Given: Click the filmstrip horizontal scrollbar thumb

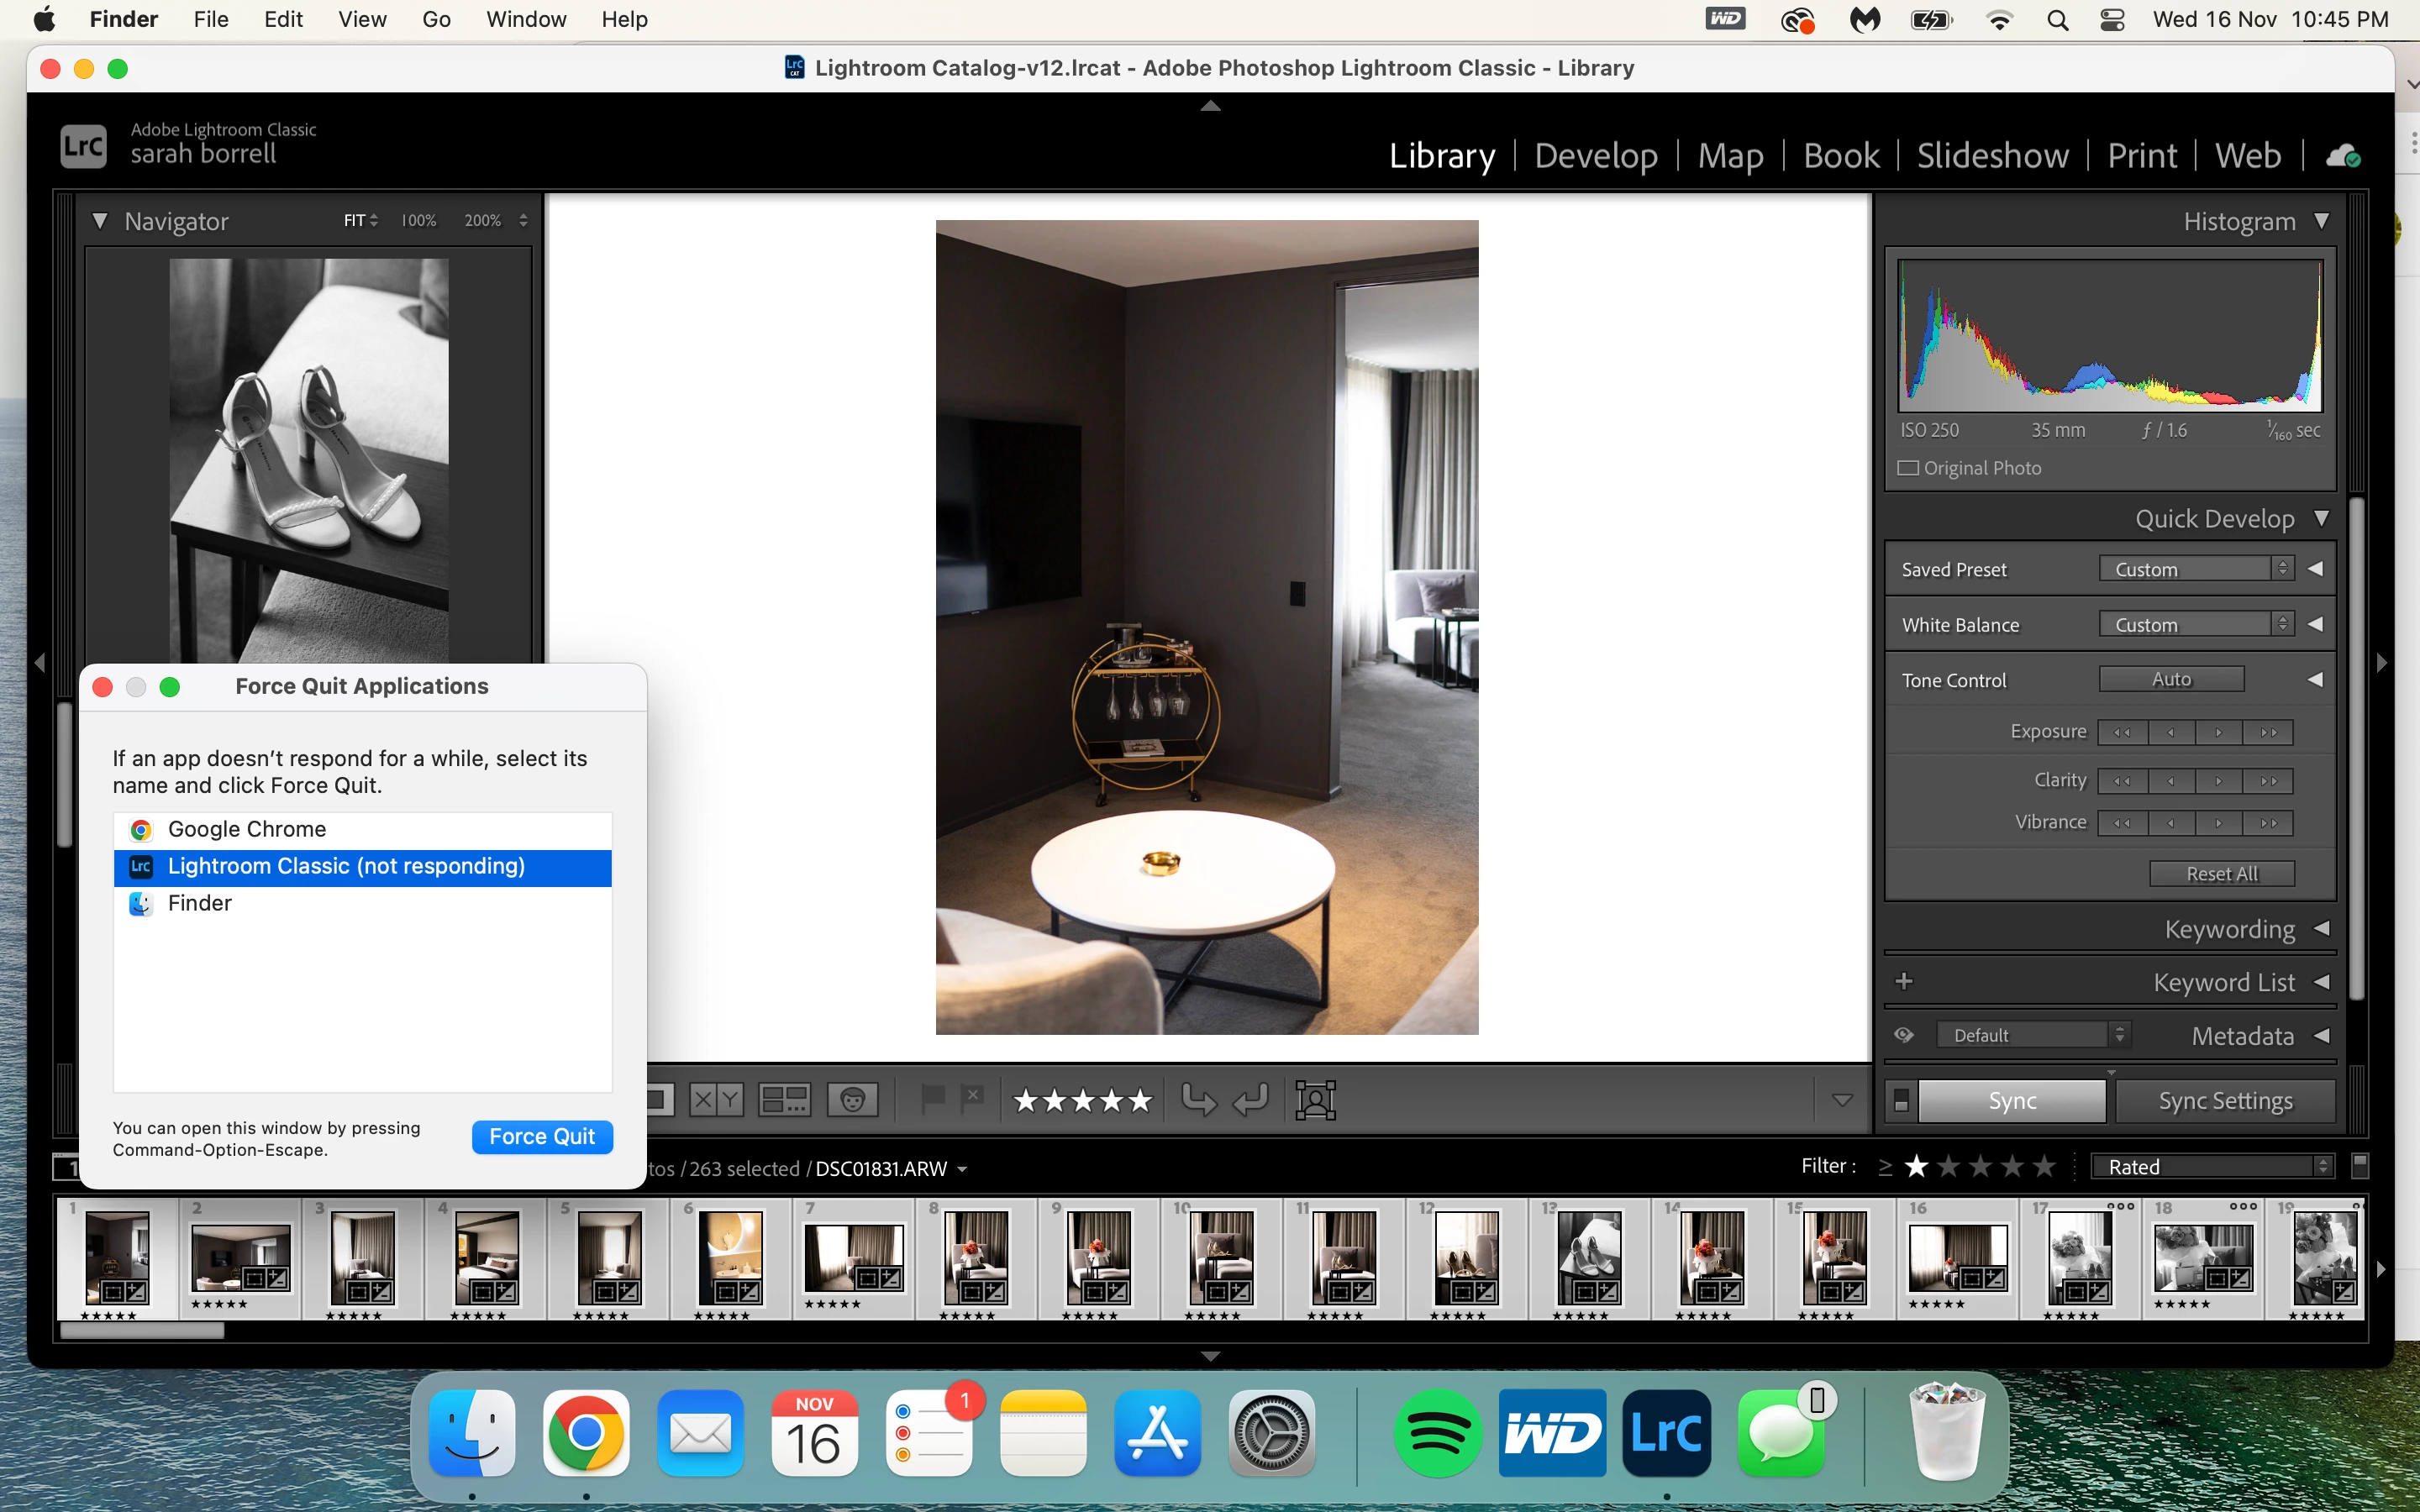Looking at the screenshot, I should pos(142,1331).
